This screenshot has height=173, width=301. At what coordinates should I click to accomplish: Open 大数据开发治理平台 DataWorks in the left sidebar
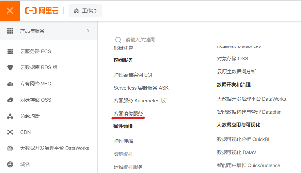[55, 148]
